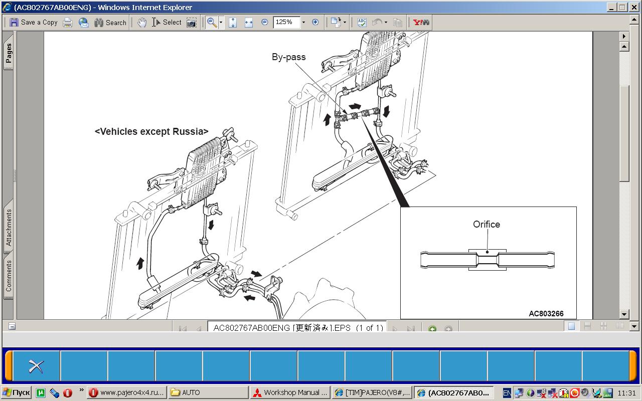This screenshot has height=401, width=642.
Task: Click the Fit Page height icon
Action: (x=233, y=22)
